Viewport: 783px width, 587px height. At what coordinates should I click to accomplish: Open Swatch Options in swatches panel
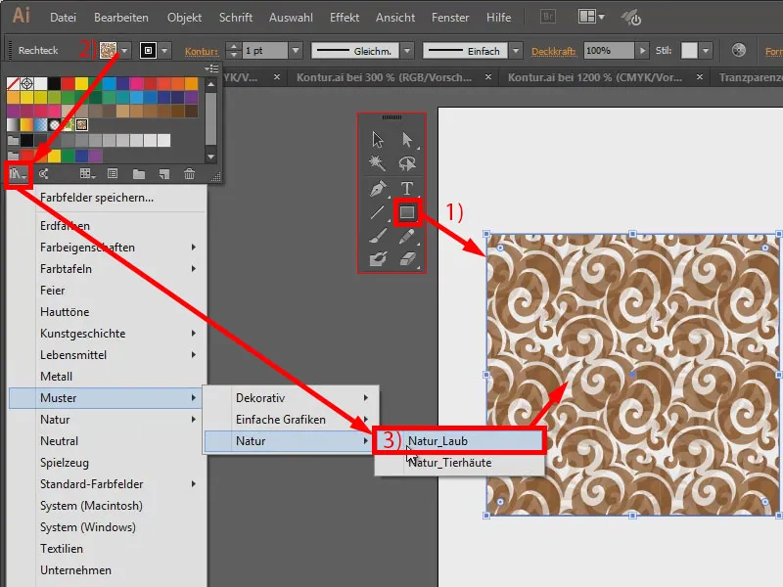coord(113,174)
